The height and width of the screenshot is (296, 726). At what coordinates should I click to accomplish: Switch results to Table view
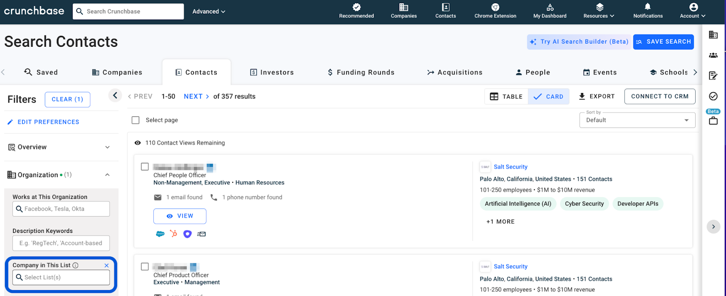click(506, 97)
